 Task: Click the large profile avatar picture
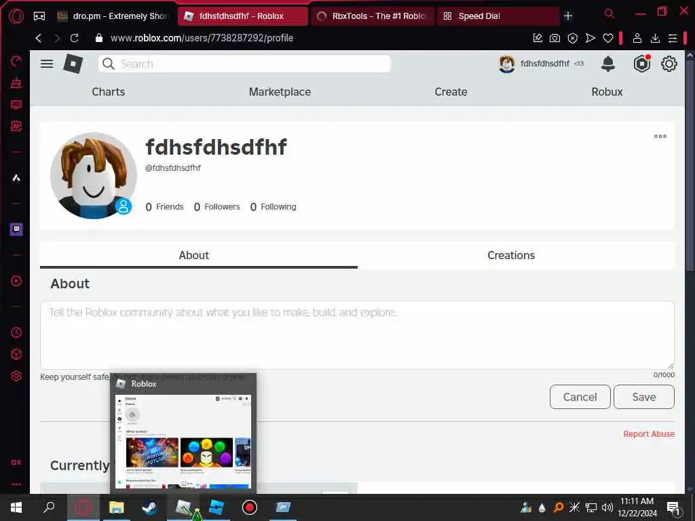93,176
